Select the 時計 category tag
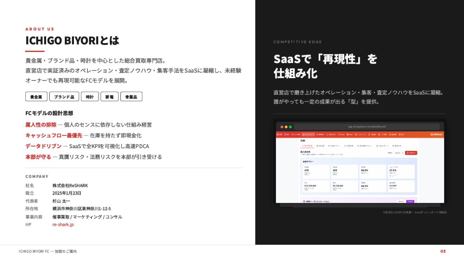 90,97
